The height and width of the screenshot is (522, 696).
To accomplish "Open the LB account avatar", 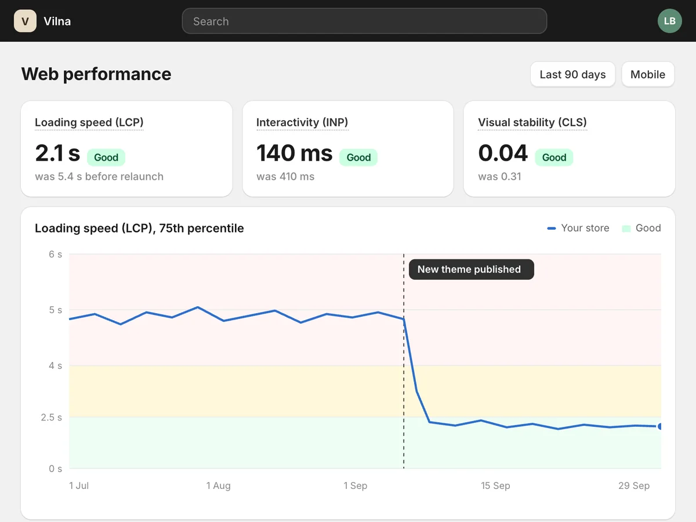I will [670, 21].
